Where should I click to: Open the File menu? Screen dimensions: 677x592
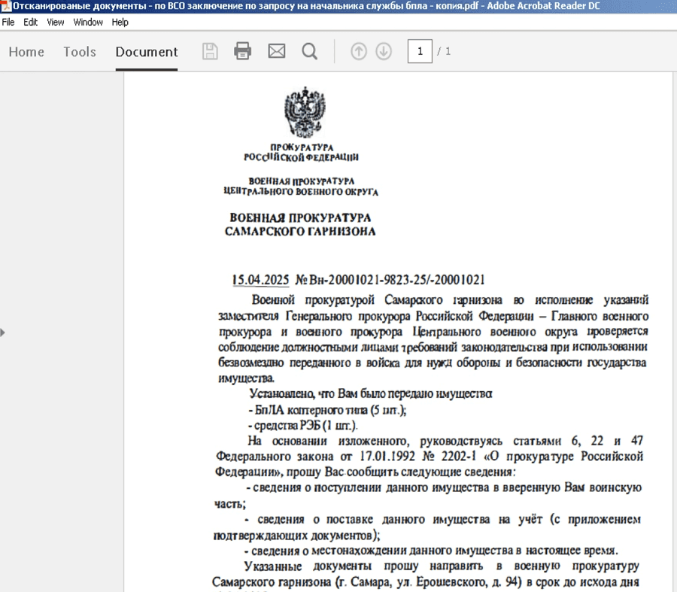(8, 22)
